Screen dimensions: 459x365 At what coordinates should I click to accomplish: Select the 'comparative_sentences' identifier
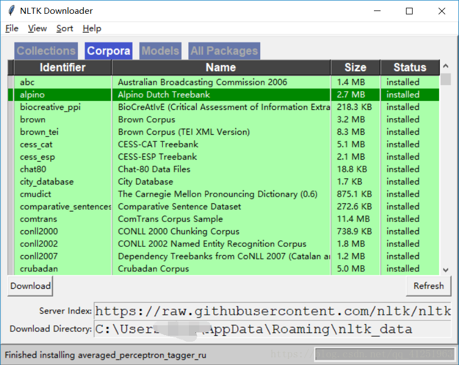click(x=65, y=207)
